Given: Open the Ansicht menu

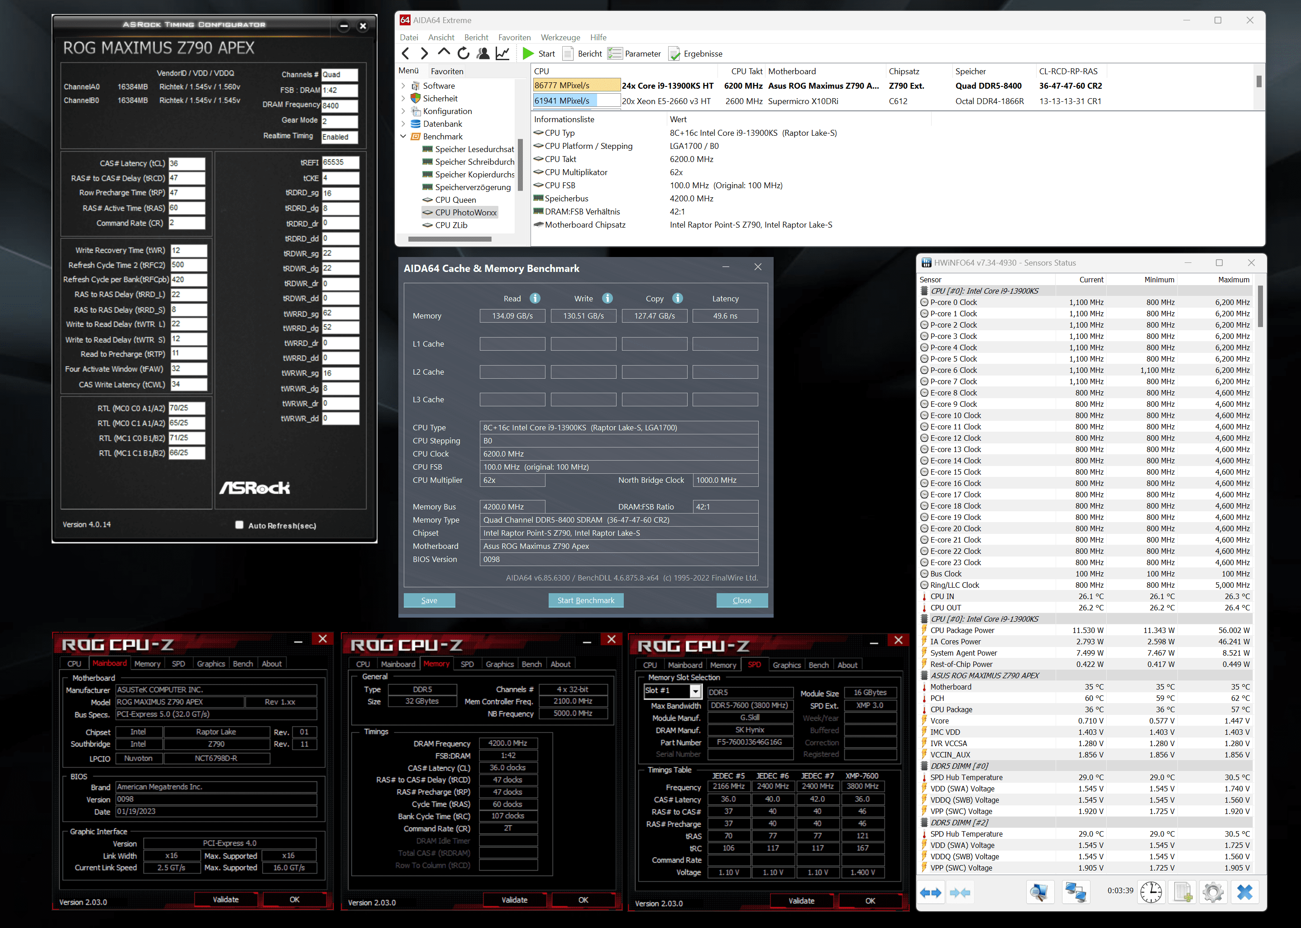Looking at the screenshot, I should 441,37.
